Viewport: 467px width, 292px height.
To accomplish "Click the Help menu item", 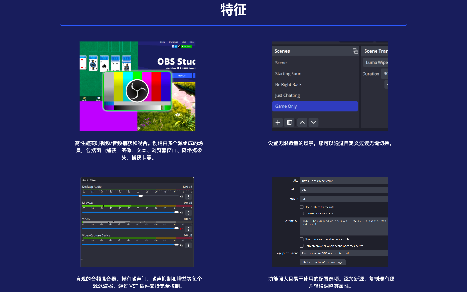I will pyautogui.click(x=191, y=42).
